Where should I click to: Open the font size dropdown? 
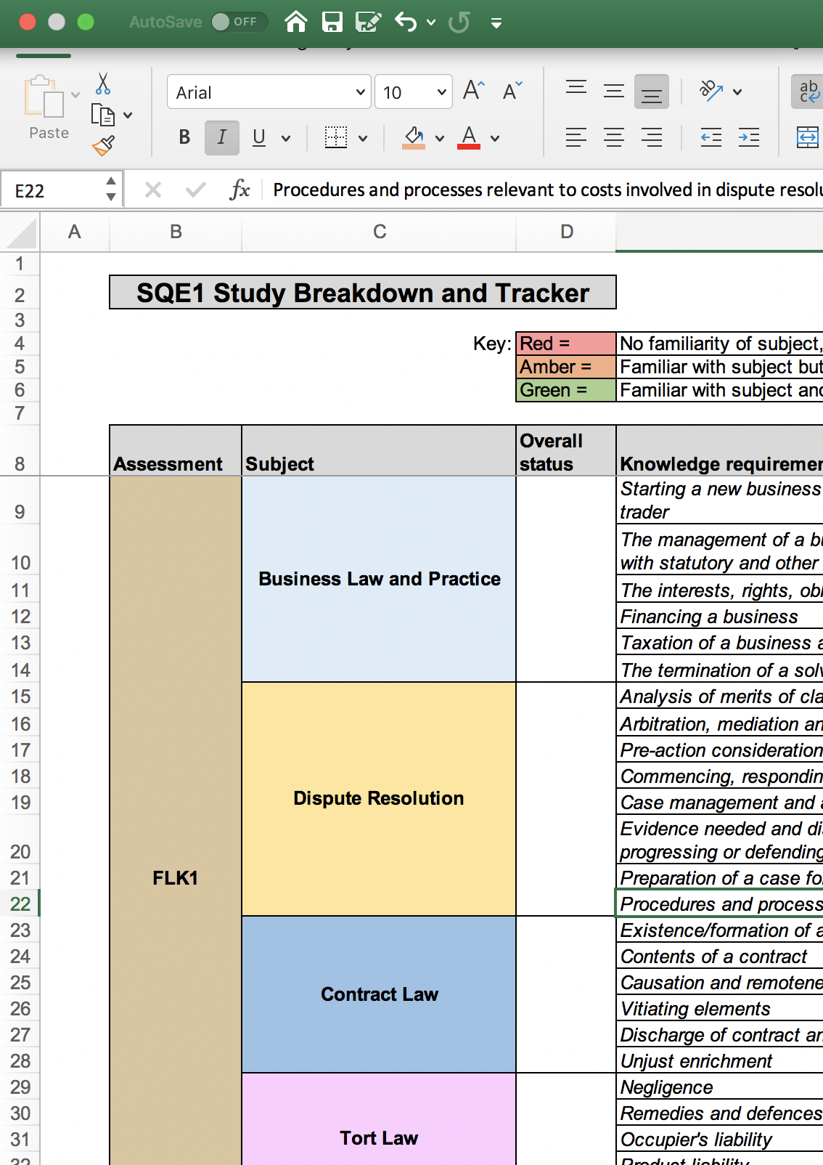click(441, 92)
